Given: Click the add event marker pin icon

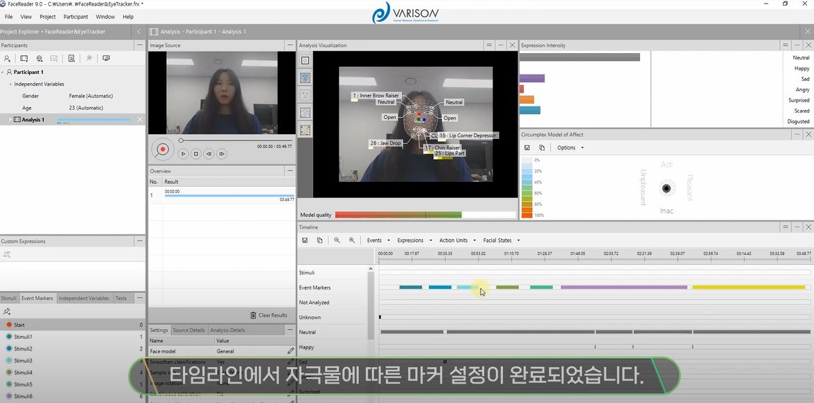Looking at the screenshot, I should 7,311.
